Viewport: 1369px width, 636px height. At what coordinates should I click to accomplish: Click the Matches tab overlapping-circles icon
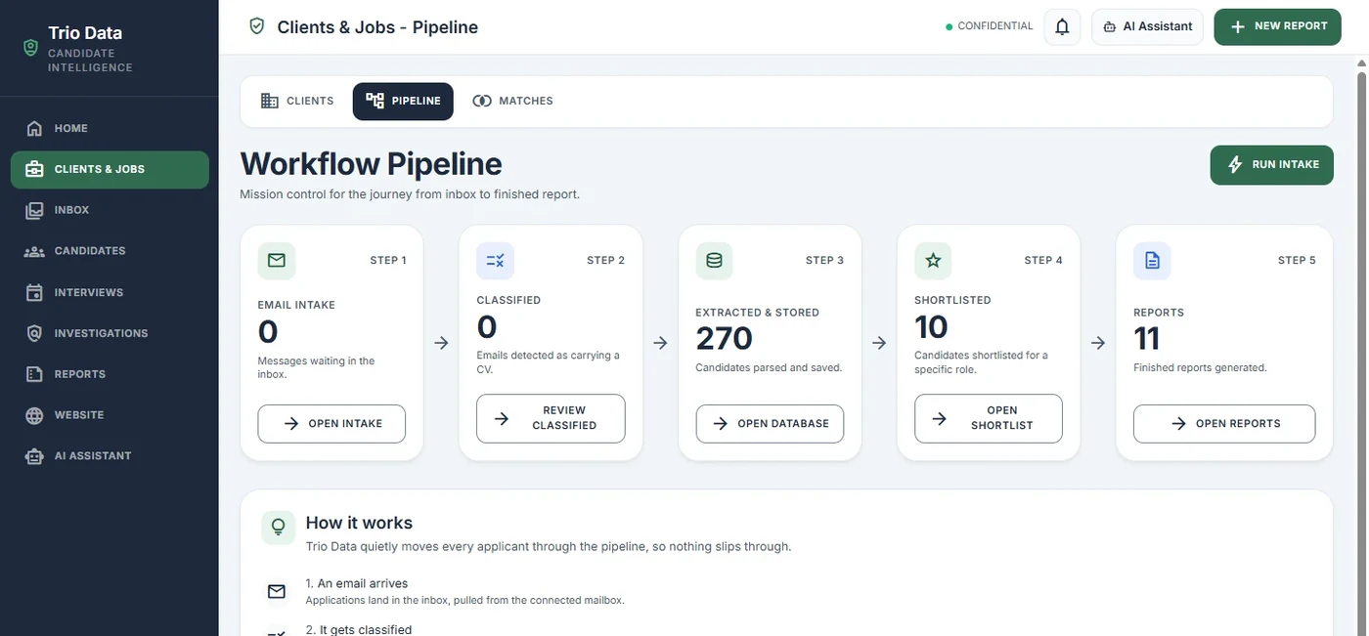[481, 101]
